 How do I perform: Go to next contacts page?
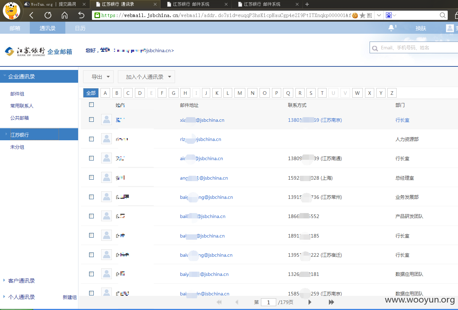click(310, 302)
